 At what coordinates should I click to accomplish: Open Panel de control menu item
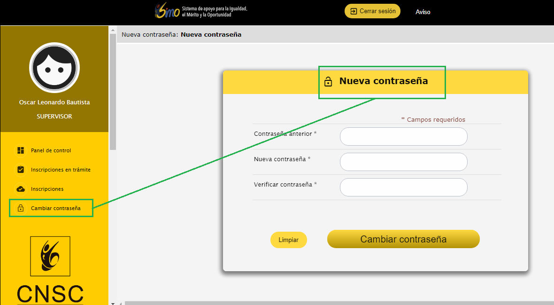pos(51,150)
